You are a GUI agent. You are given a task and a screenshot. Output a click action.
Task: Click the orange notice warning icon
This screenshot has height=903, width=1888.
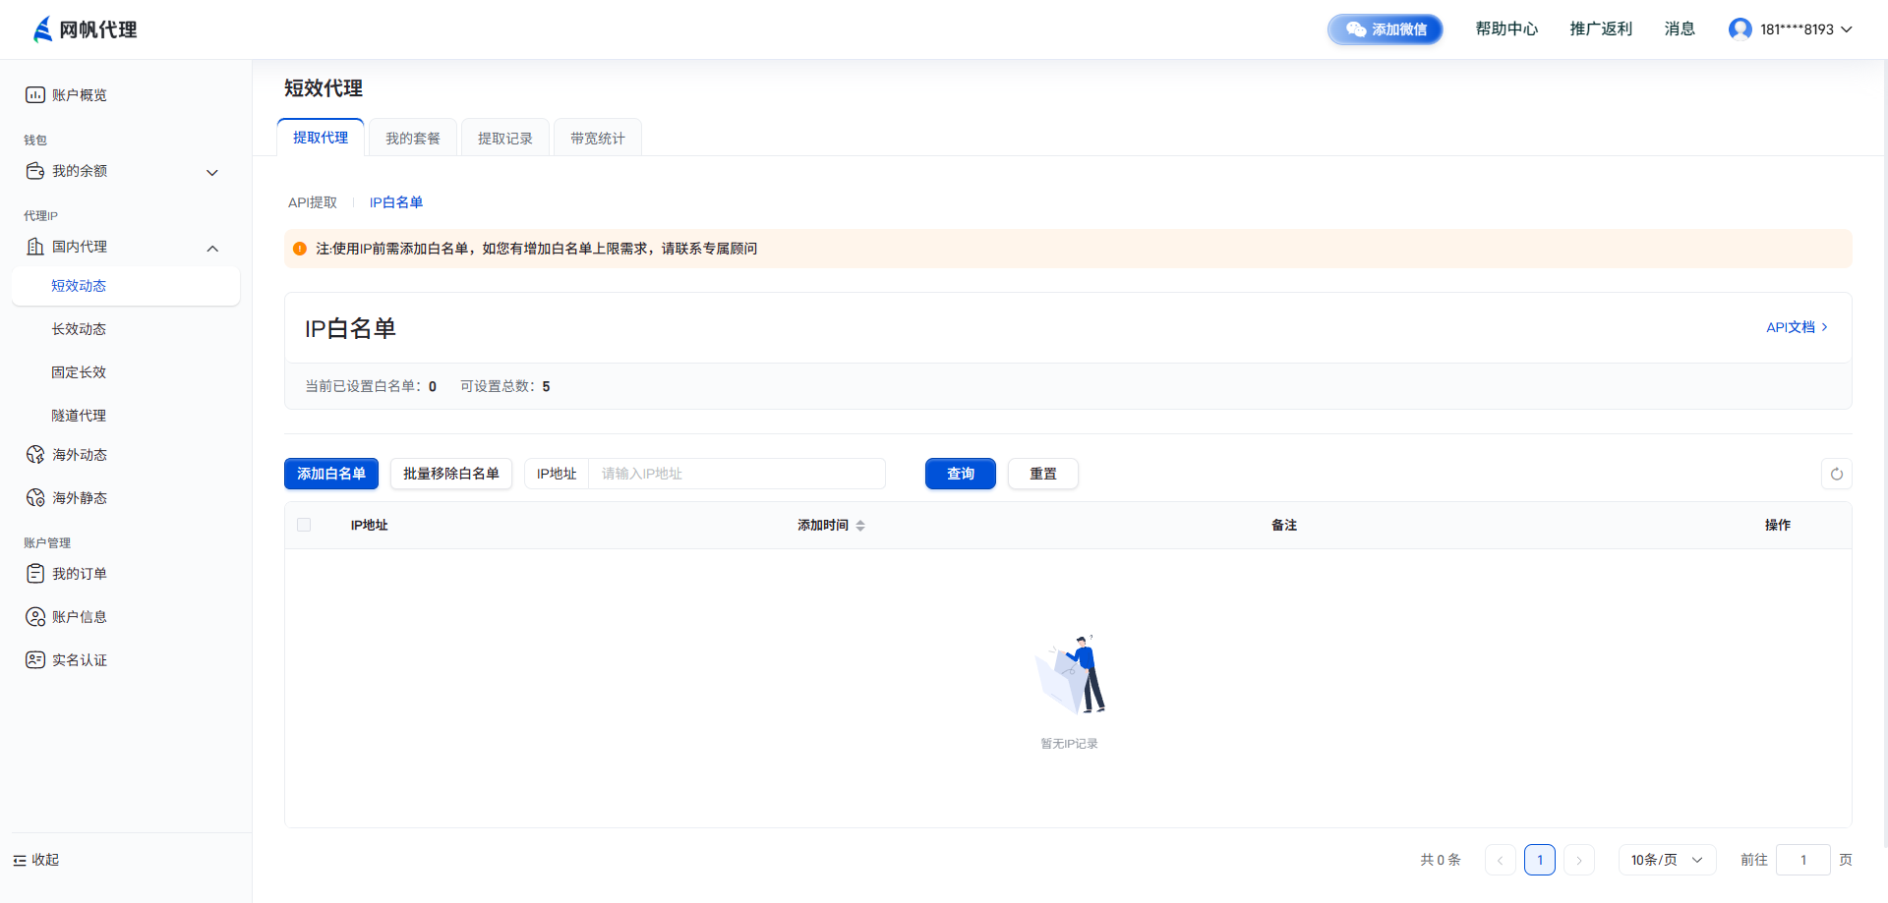(300, 249)
